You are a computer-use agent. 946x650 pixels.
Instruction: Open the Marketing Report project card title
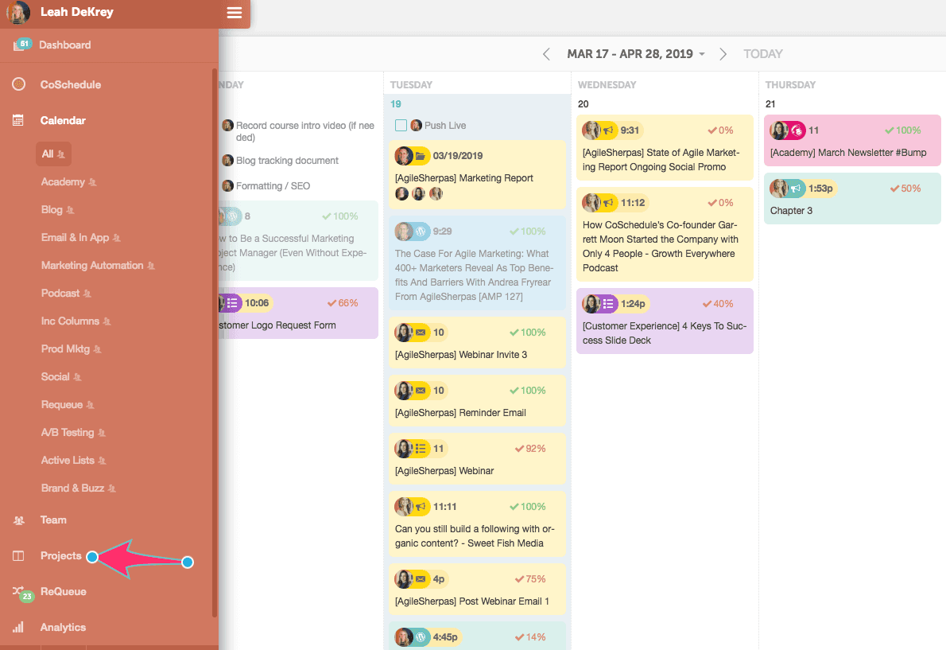click(x=464, y=178)
